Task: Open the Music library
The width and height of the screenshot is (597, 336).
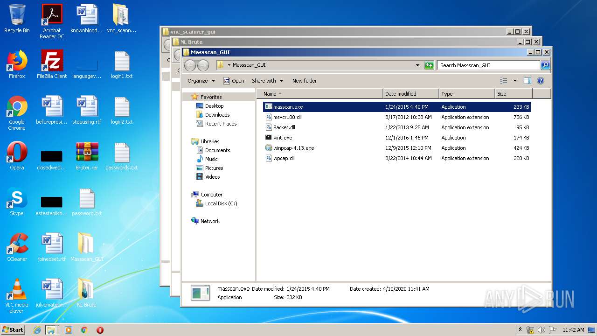Action: [211, 159]
